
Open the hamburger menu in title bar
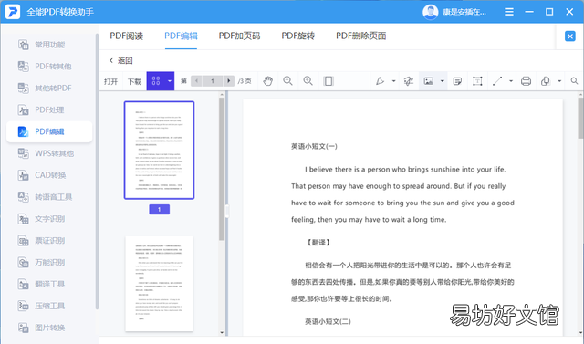(509, 12)
